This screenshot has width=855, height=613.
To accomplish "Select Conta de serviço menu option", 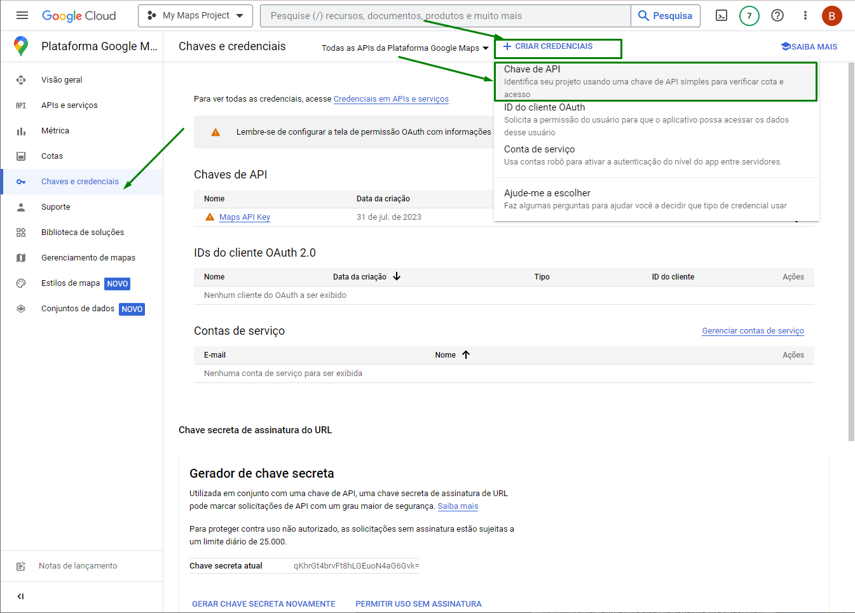I will point(657,156).
